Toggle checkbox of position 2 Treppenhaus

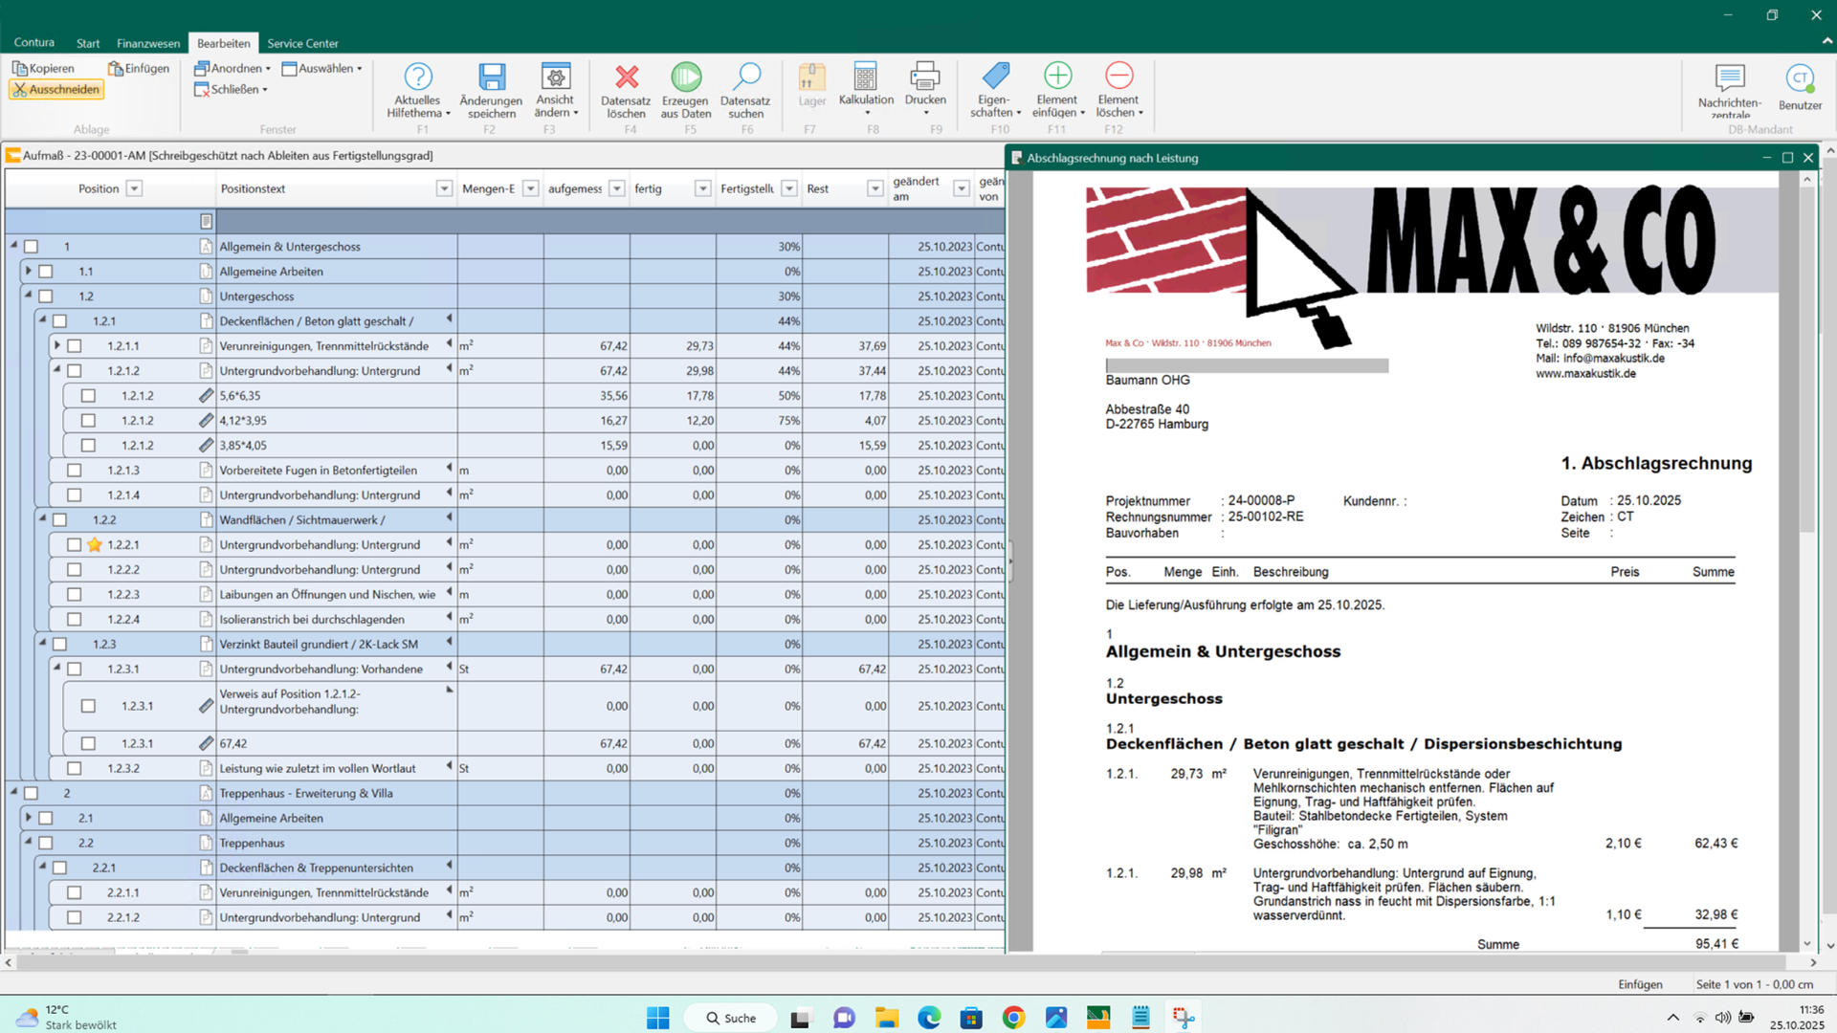pyautogui.click(x=31, y=793)
